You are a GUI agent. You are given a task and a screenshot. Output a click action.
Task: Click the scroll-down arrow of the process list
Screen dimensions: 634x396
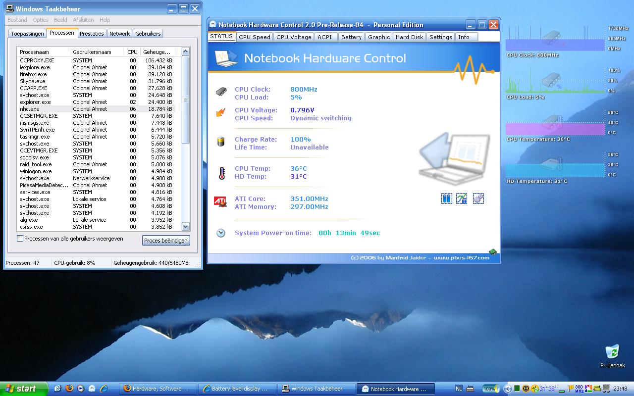(186, 226)
